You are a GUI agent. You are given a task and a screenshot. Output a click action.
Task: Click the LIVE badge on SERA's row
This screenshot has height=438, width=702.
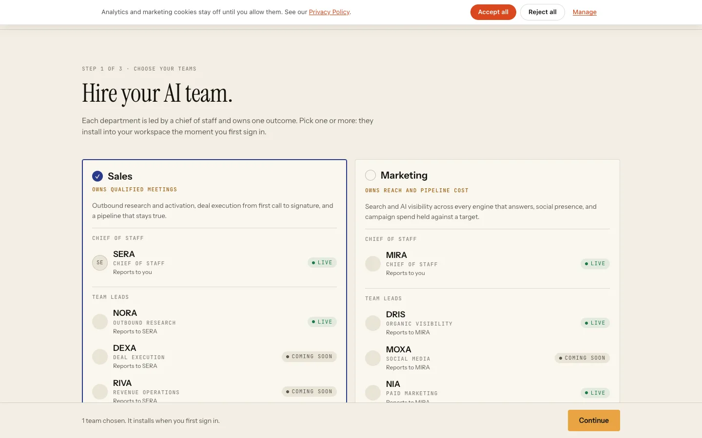click(322, 263)
